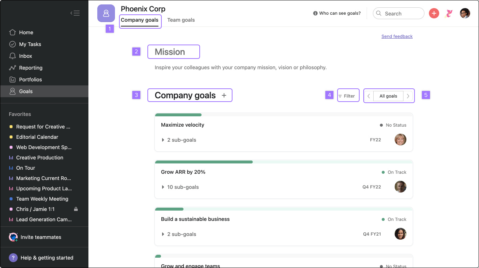Screen dimensions: 479x268
Task: Go to Reporting in the sidebar
Action: 31,68
